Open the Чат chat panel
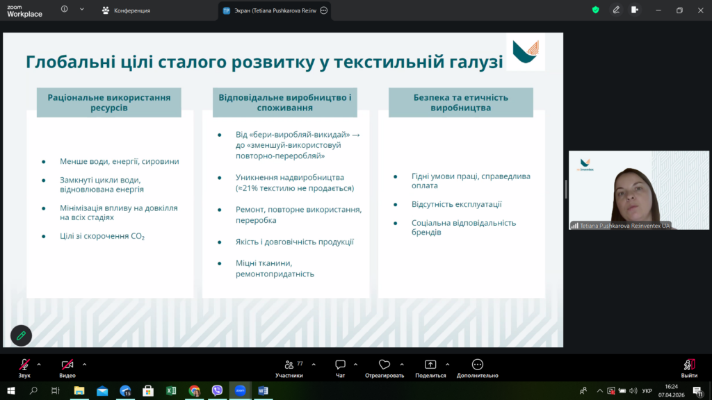 click(x=340, y=369)
